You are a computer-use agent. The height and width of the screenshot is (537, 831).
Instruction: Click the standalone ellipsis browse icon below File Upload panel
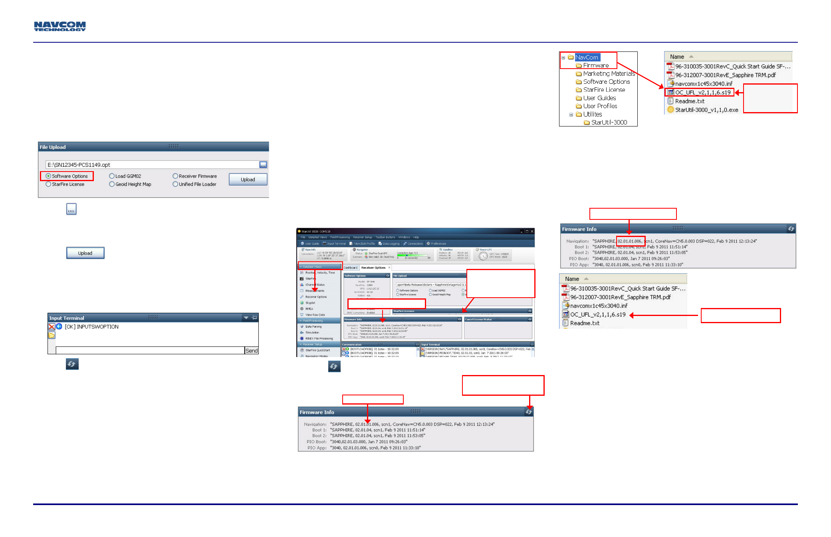point(71,209)
